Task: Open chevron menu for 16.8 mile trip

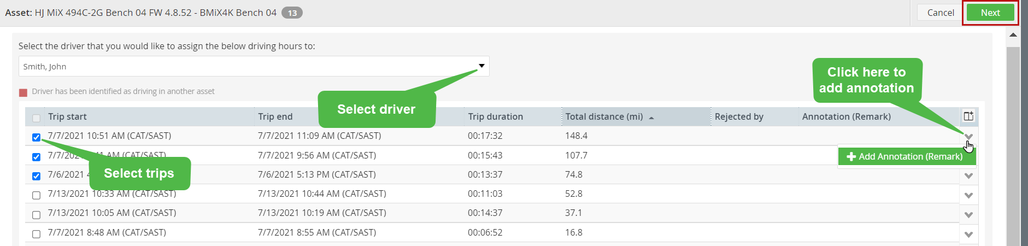Action: [968, 235]
